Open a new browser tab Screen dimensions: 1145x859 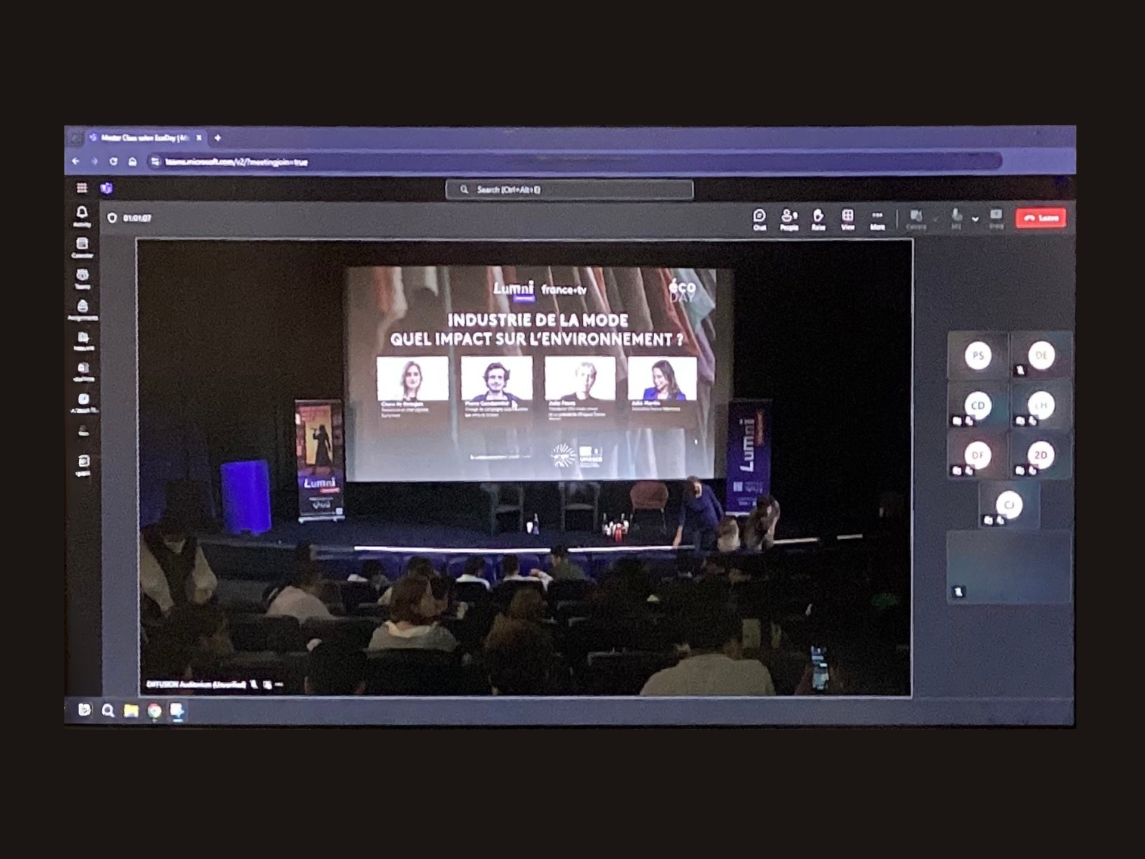[x=218, y=138]
